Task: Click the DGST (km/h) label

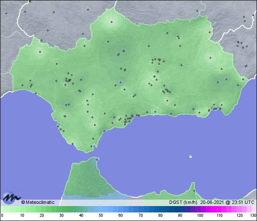Action: click(x=183, y=202)
